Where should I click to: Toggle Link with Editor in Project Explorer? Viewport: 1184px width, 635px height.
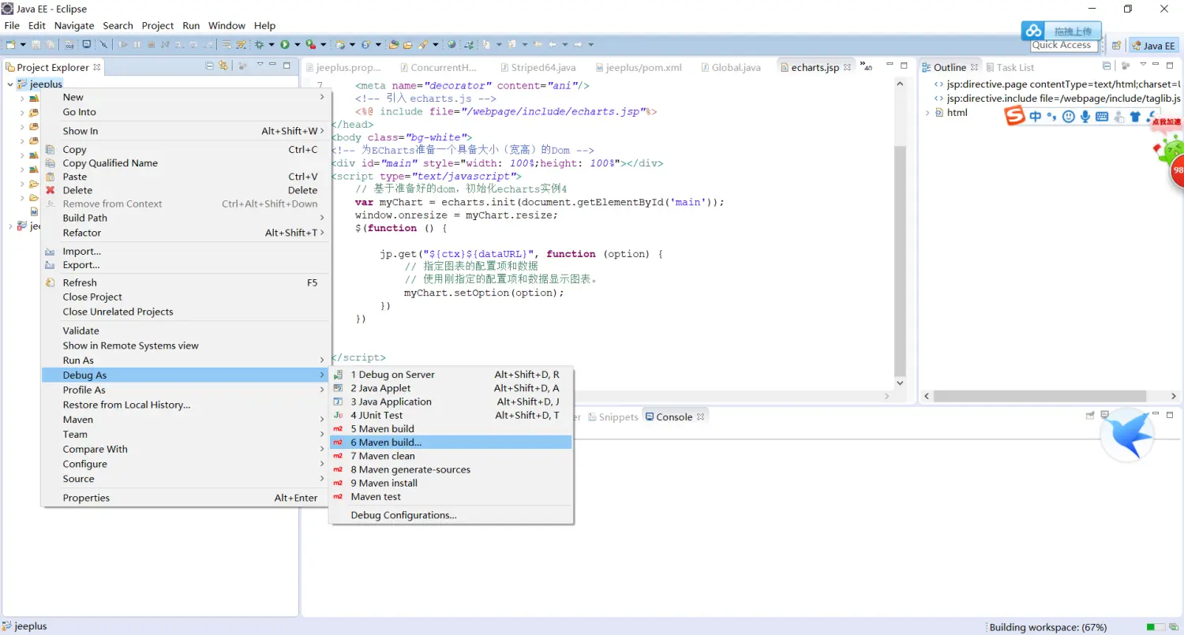coord(223,66)
